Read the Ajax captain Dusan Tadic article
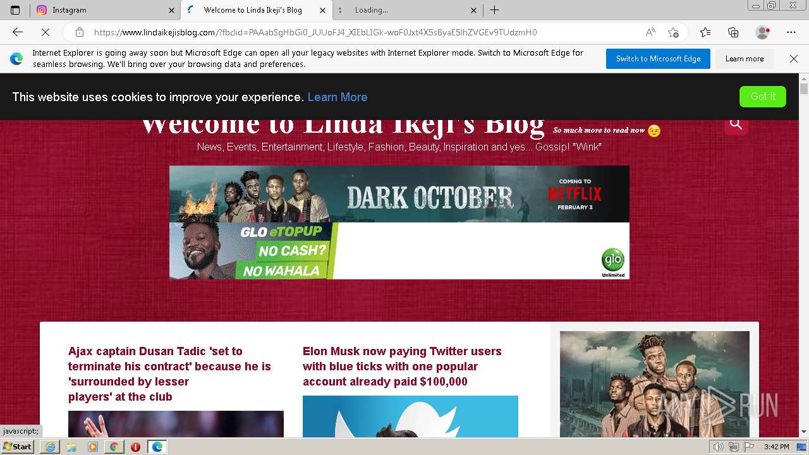The height and width of the screenshot is (455, 809). (x=169, y=374)
